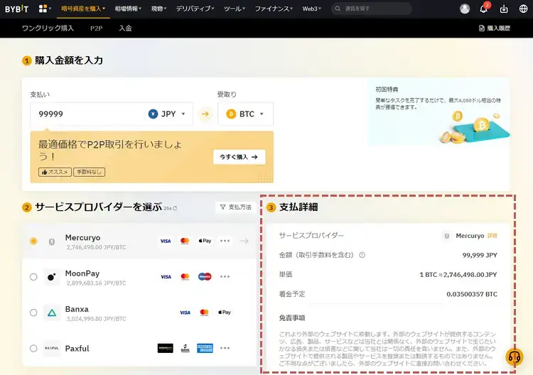Focus the payment amount field 99999
The height and width of the screenshot is (375, 533).
(88, 114)
